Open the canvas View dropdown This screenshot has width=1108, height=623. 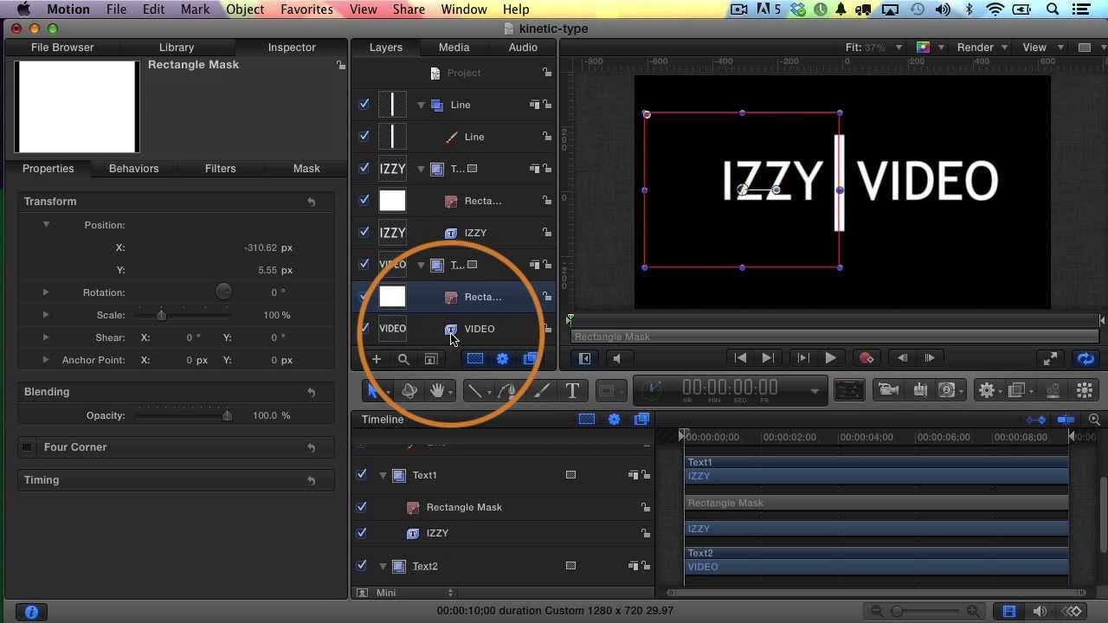coord(1041,48)
